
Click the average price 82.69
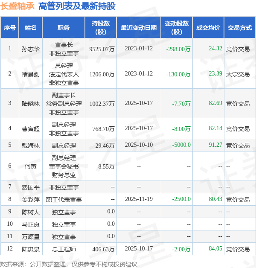[x=215, y=103]
